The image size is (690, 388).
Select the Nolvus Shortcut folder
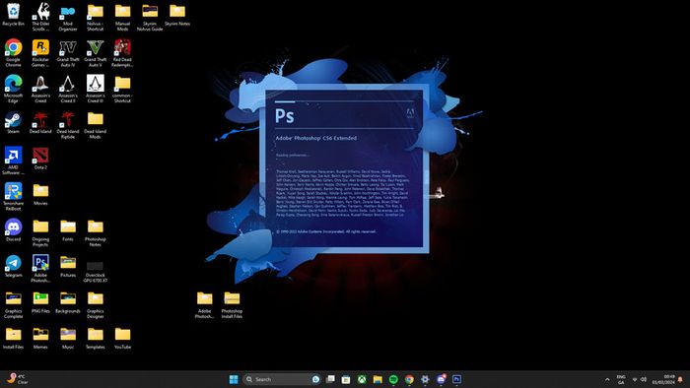tap(95, 17)
